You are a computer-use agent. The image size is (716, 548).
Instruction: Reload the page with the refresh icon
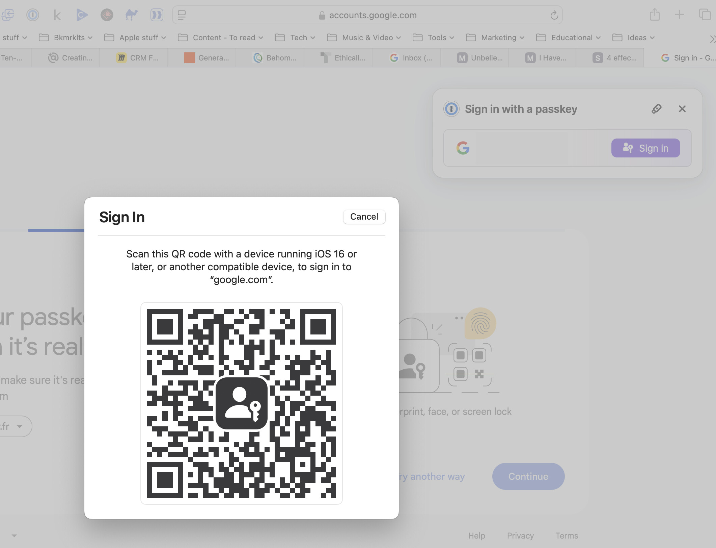point(554,15)
